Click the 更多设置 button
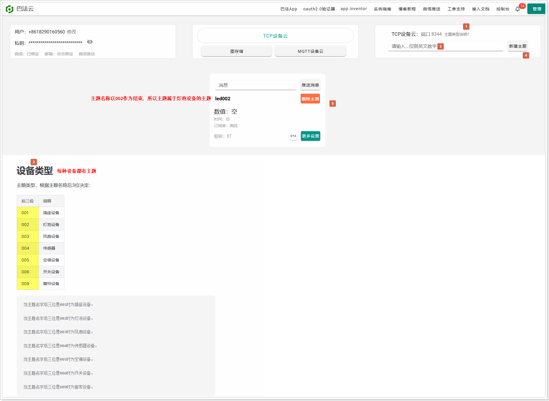549x401 pixels. [x=310, y=136]
